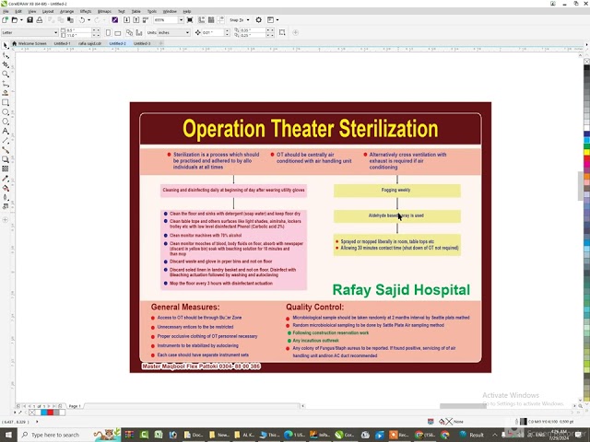
Task: Open the Windows Start button
Action: point(8,435)
